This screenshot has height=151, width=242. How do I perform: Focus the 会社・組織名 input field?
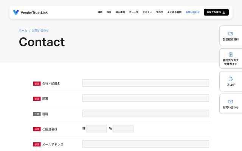[146, 83]
